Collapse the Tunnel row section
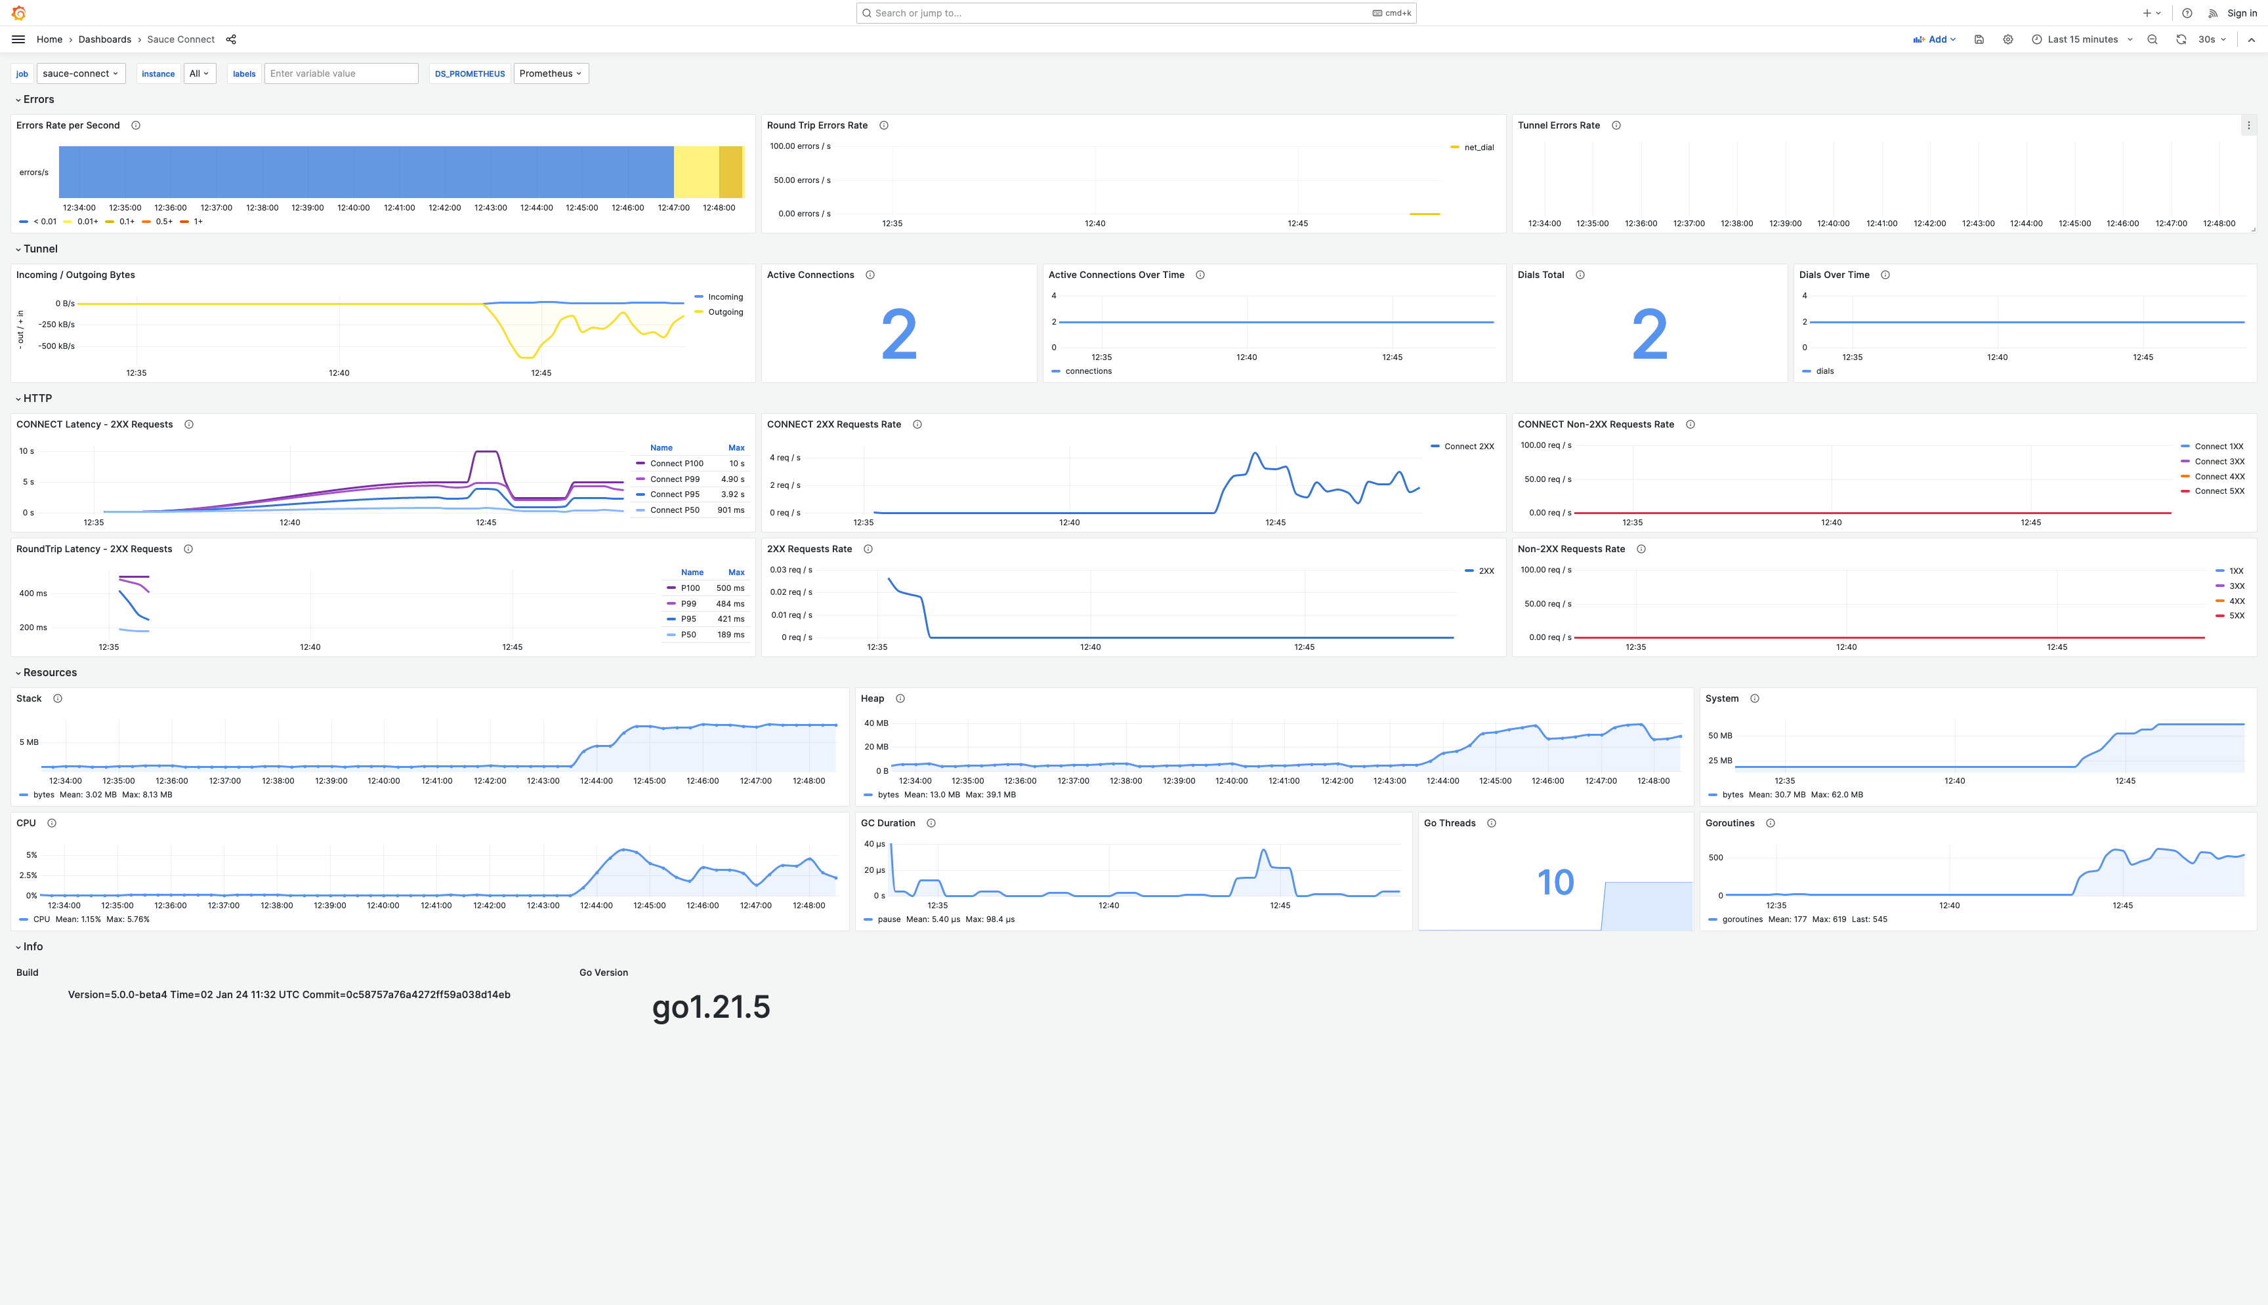This screenshot has width=2268, height=1305. (39, 249)
